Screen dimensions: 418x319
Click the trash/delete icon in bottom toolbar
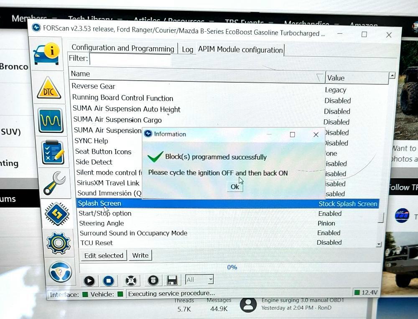pos(153,280)
